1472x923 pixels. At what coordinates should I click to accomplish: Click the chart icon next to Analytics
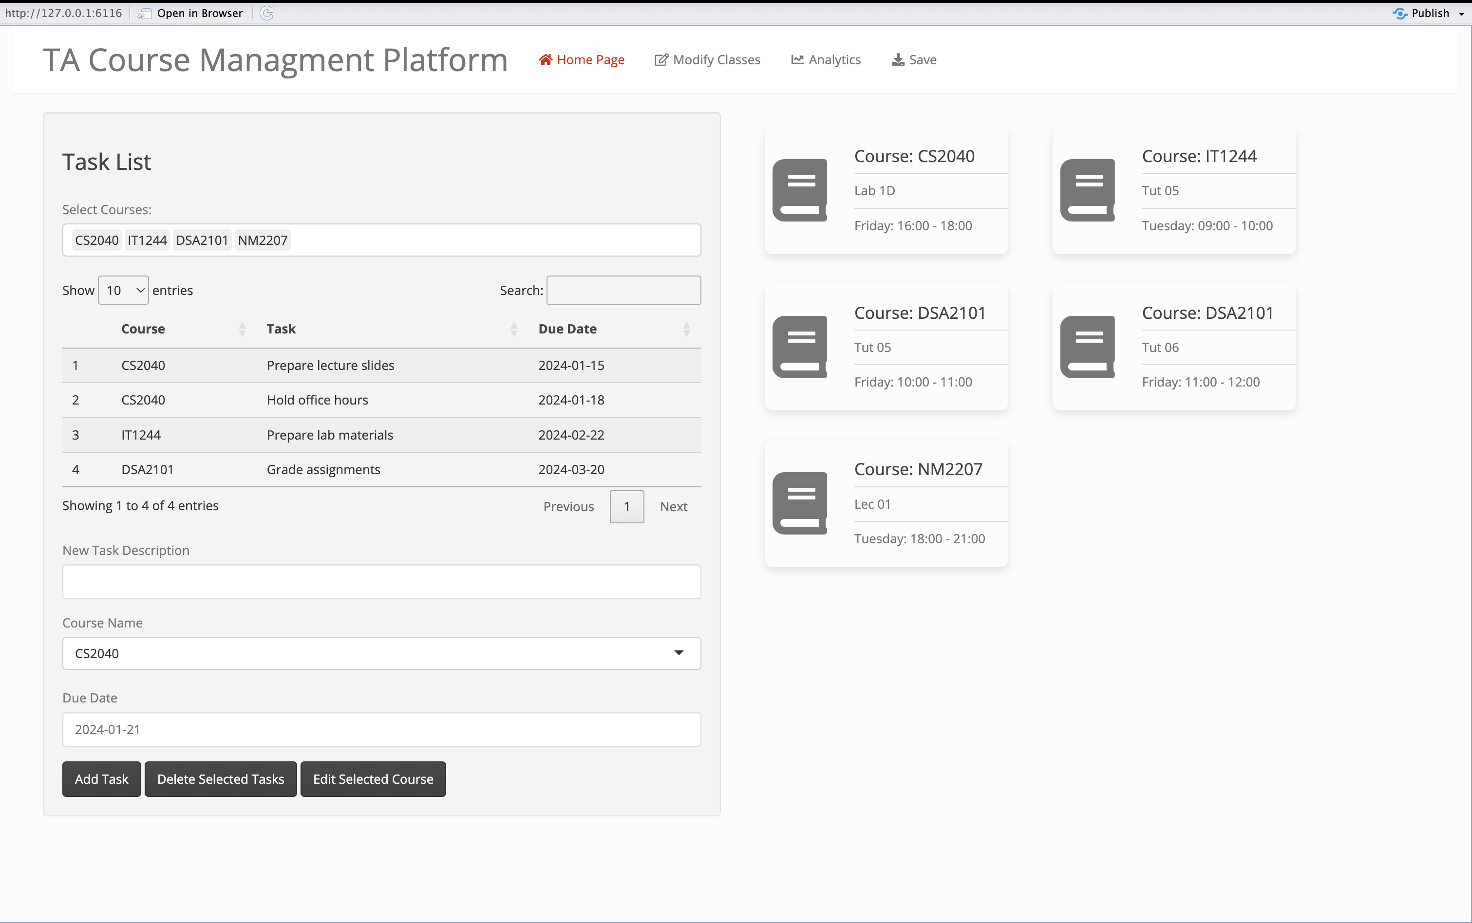tap(797, 59)
